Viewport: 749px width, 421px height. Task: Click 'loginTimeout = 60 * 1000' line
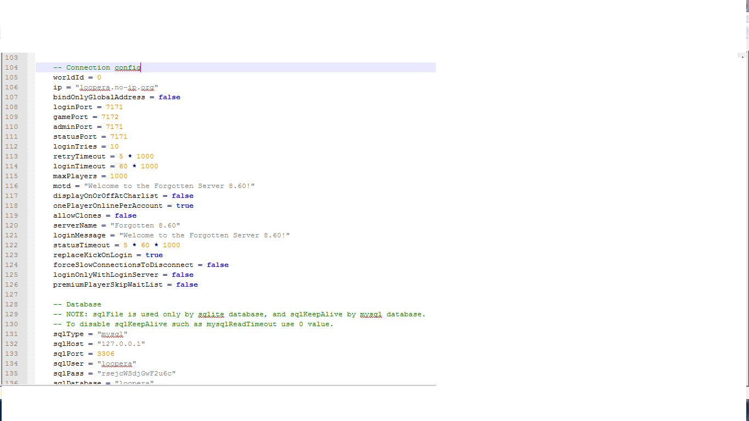[106, 166]
